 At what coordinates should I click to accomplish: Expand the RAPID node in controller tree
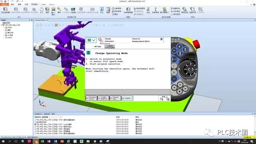(x=4, y=38)
